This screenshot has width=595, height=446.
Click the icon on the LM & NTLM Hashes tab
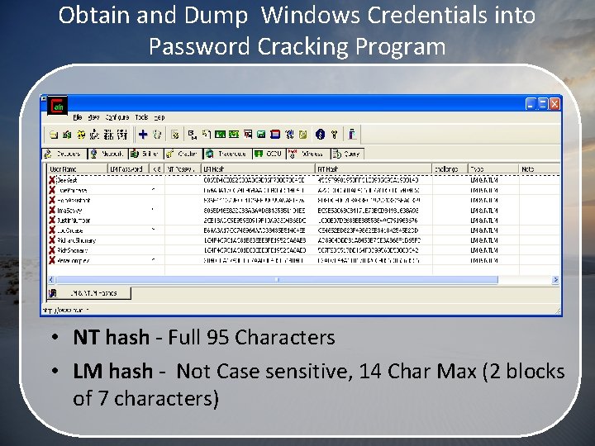tap(53, 292)
